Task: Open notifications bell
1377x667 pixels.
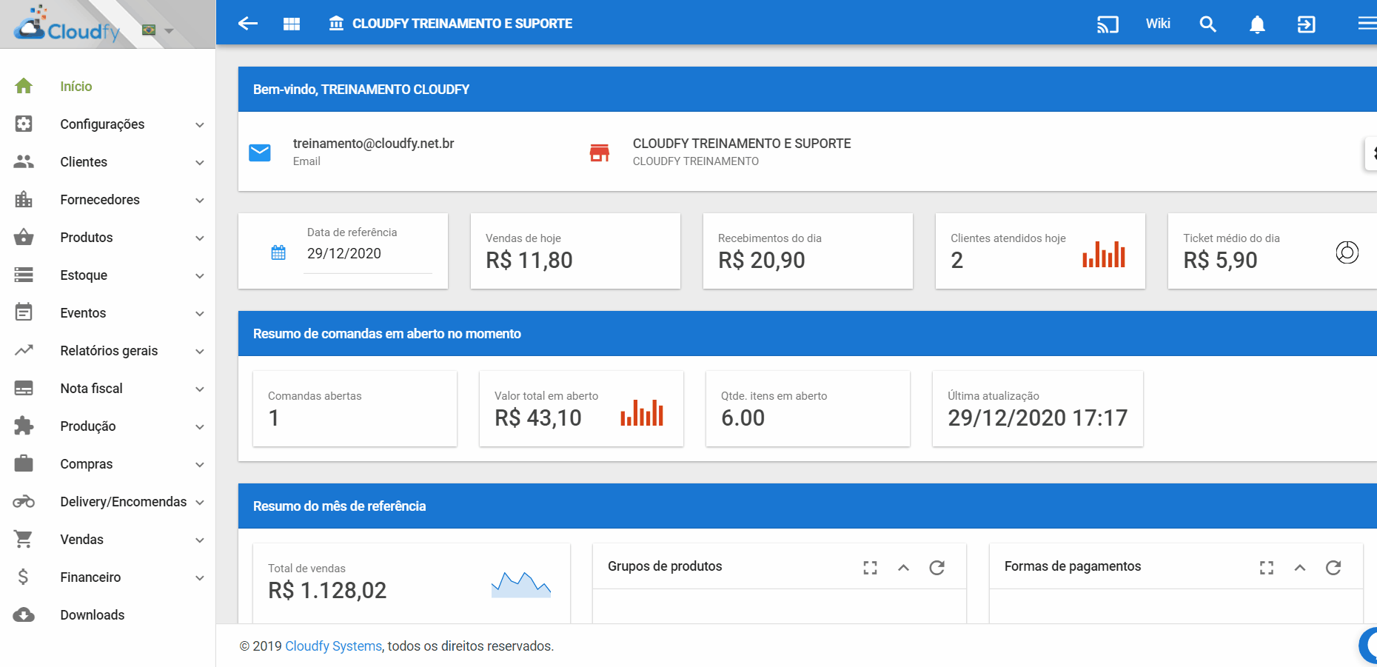Action: [x=1257, y=24]
